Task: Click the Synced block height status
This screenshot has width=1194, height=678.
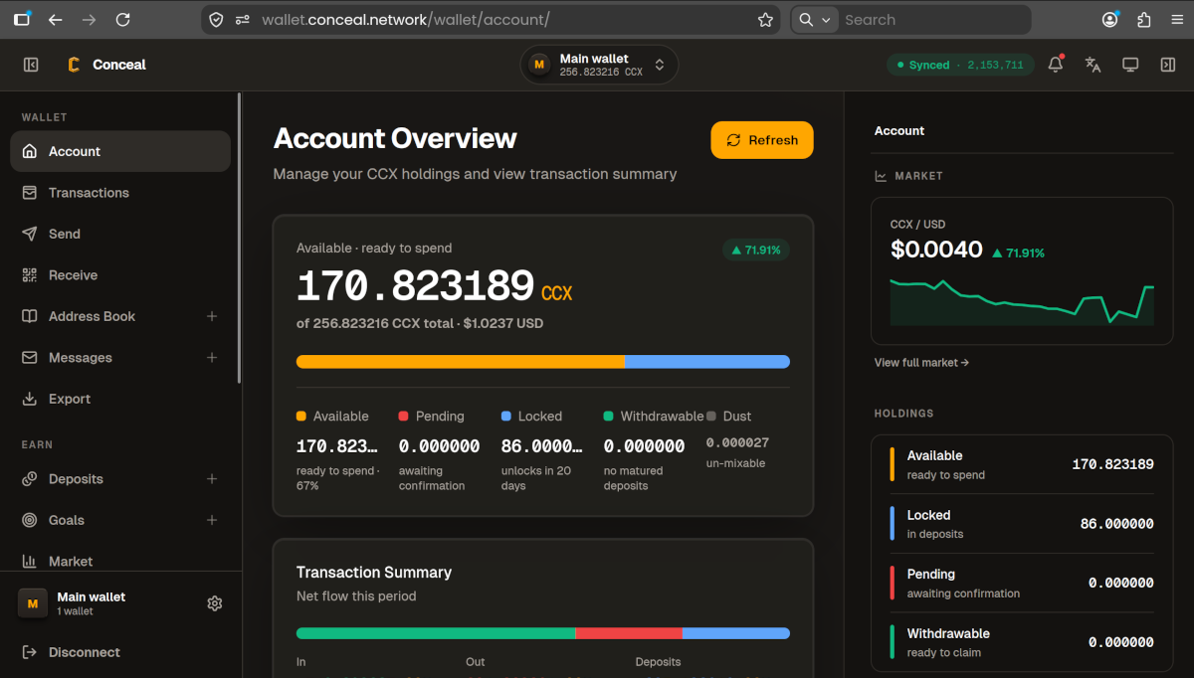Action: click(960, 65)
